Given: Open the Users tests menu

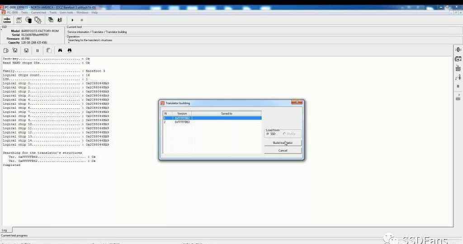Looking at the screenshot, I should pos(66,12).
